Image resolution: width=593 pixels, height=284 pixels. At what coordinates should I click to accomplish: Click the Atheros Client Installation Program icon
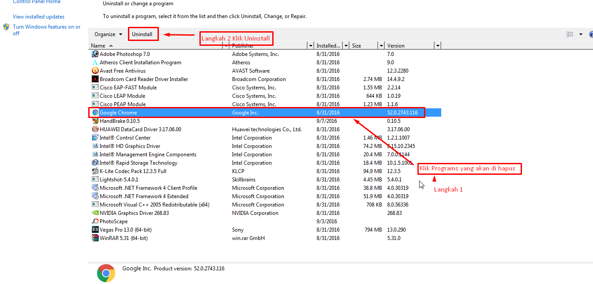tap(95, 63)
